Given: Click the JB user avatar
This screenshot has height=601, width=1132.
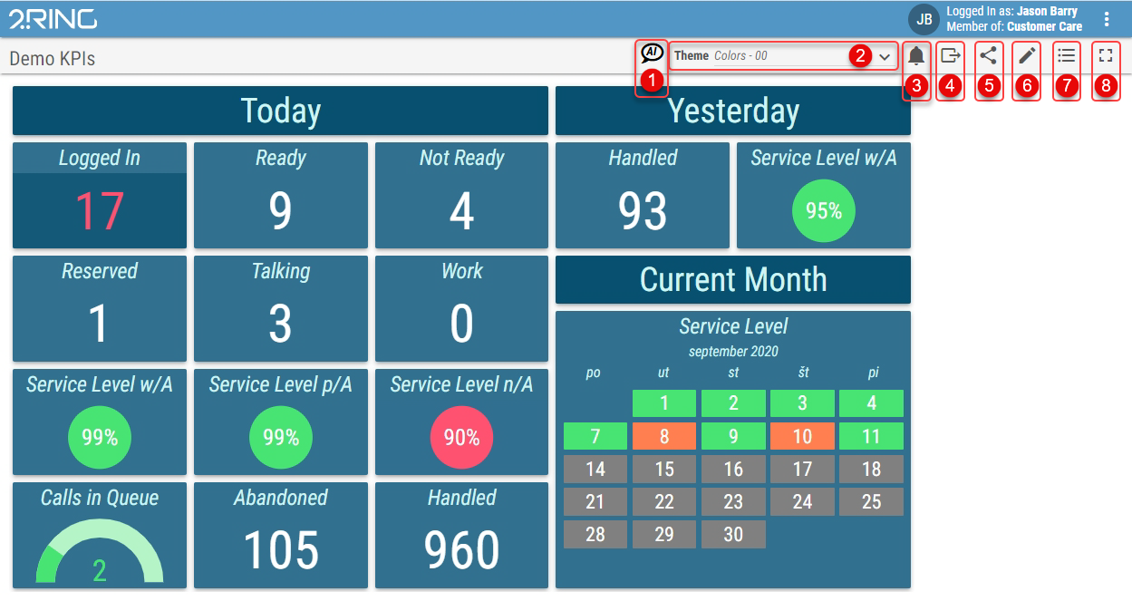Looking at the screenshot, I should 924,19.
